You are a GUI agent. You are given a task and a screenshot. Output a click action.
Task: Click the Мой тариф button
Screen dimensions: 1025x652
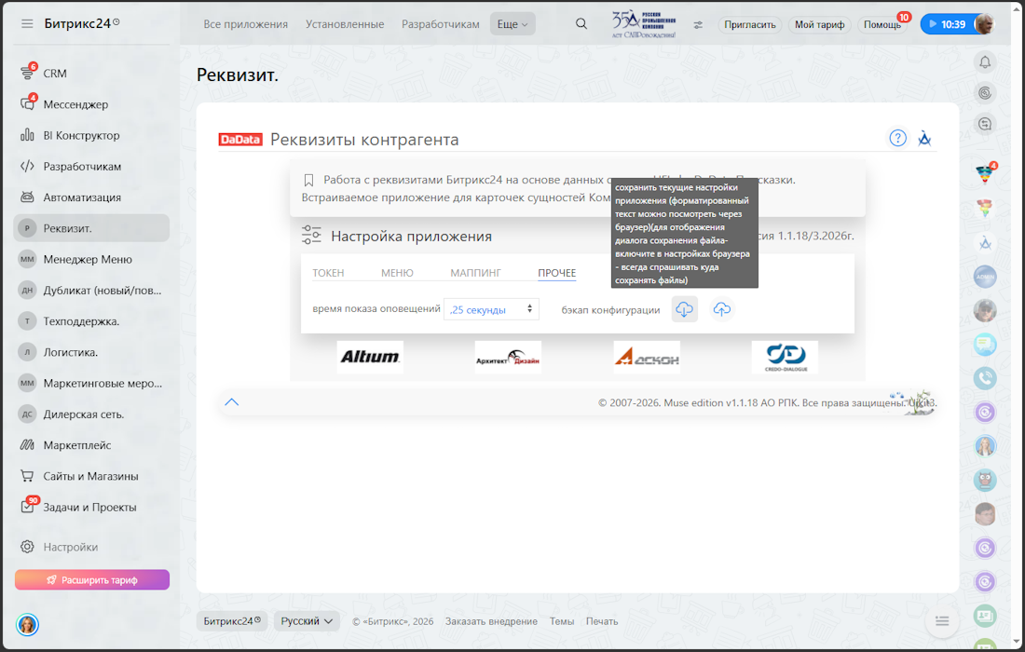[x=820, y=25]
